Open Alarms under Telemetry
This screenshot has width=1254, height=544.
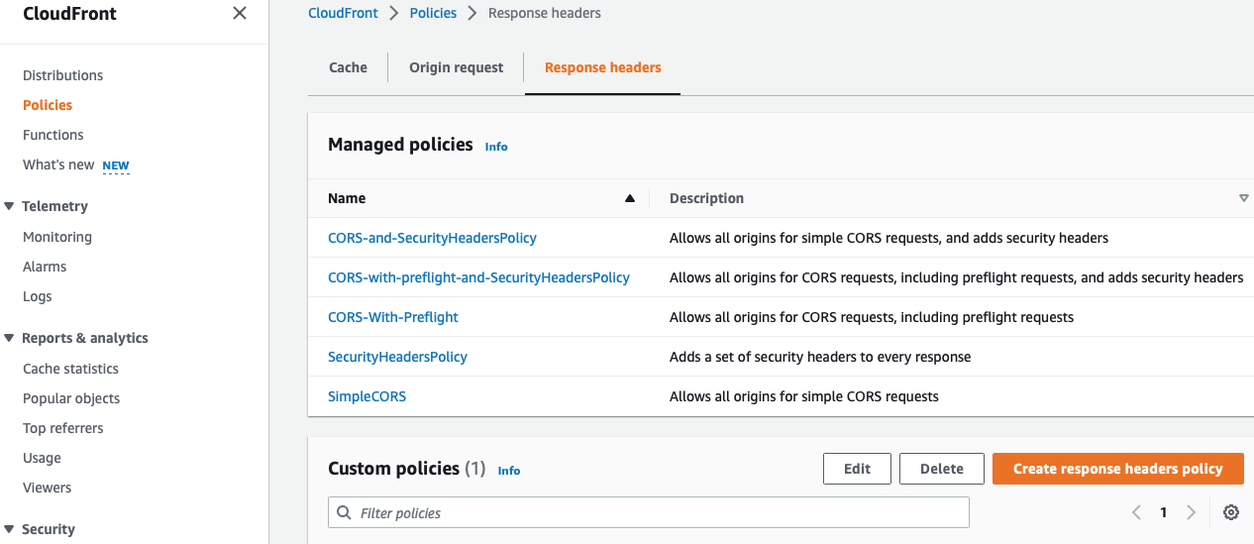point(45,267)
